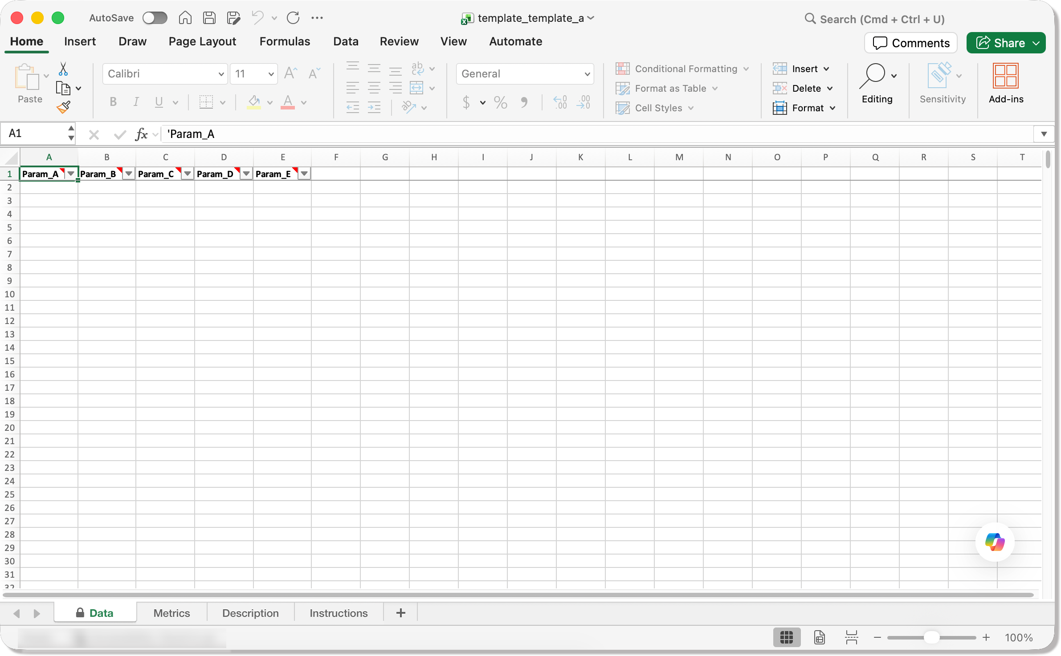Add a new sheet with plus button
1061x656 pixels.
pos(400,613)
